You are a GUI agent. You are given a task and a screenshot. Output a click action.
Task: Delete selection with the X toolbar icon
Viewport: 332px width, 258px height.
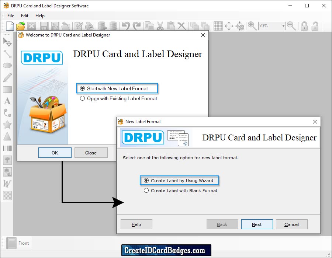coord(181,26)
